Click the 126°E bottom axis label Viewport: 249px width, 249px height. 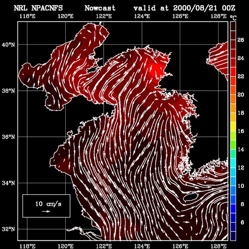click(180, 246)
